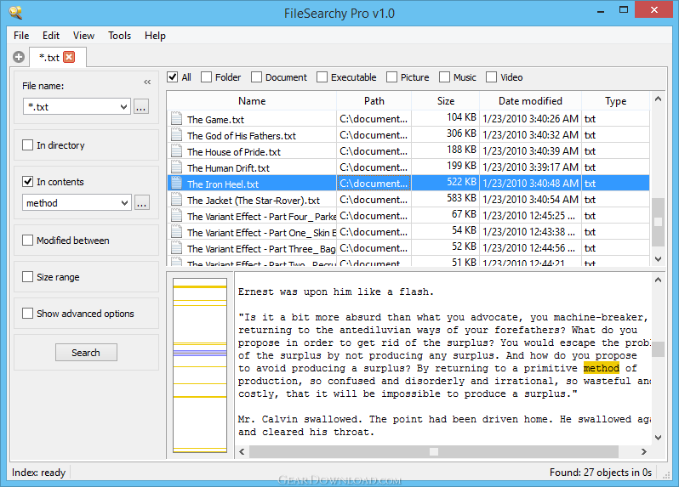
Task: Open the View menu
Action: point(83,36)
